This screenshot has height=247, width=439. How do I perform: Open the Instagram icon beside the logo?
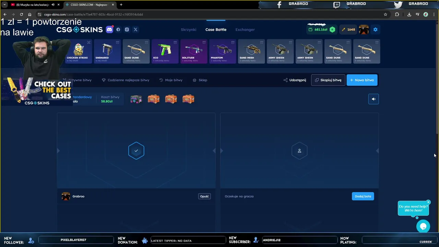pyautogui.click(x=127, y=30)
